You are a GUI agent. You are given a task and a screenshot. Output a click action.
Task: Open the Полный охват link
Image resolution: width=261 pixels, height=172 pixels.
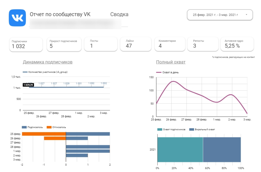point(171,62)
